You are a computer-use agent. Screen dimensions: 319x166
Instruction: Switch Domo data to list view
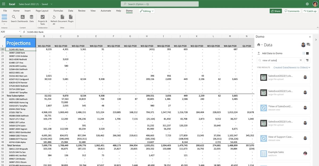(x=304, y=53)
